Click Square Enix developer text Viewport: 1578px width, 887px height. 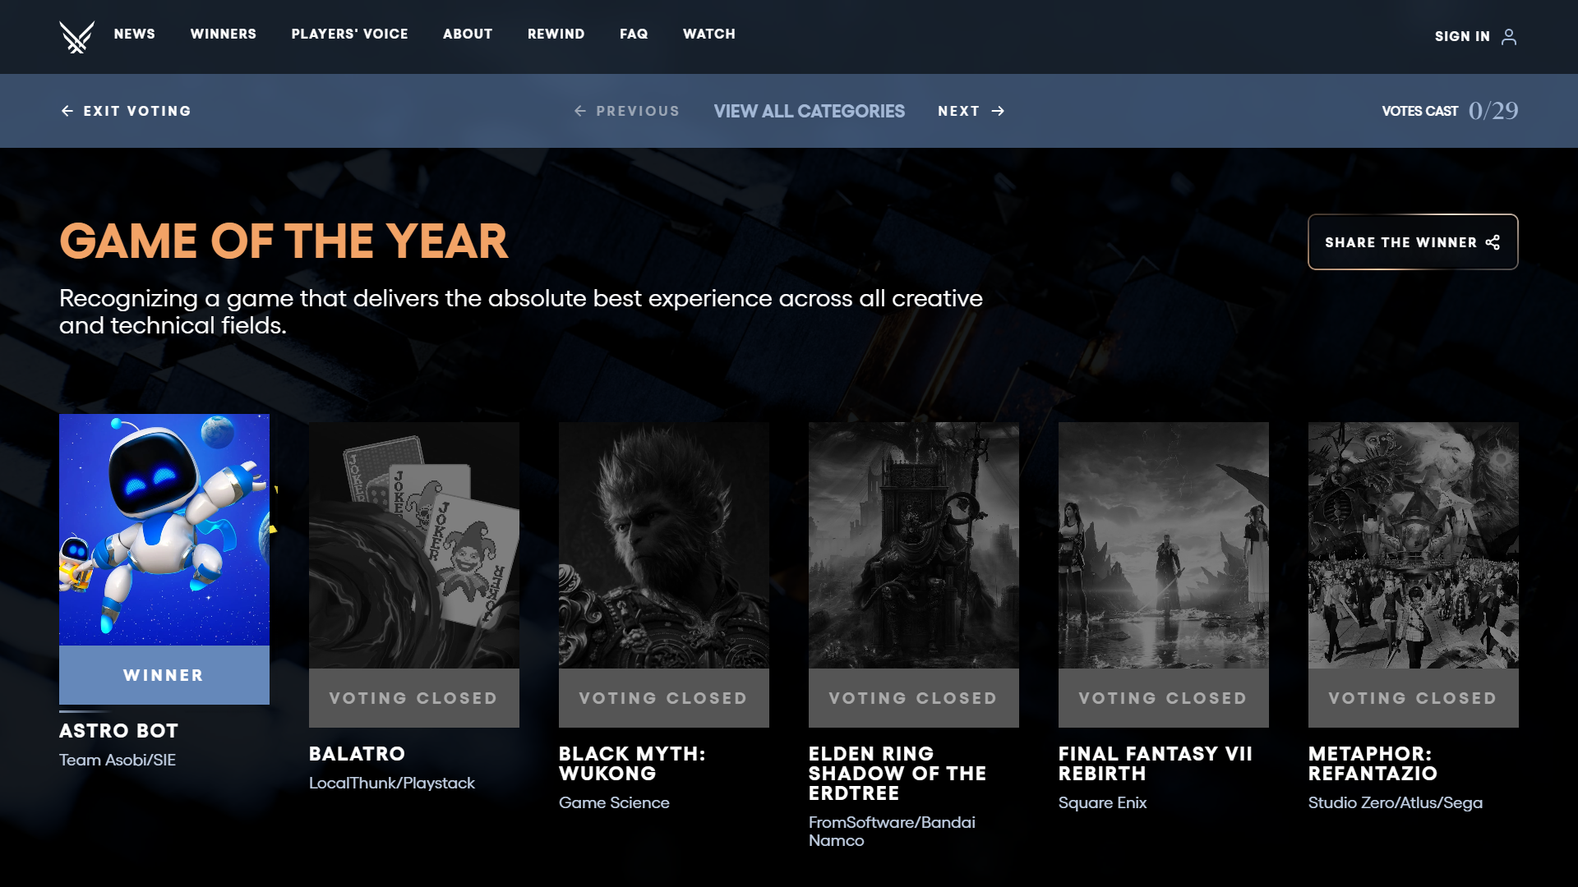pyautogui.click(x=1103, y=803)
